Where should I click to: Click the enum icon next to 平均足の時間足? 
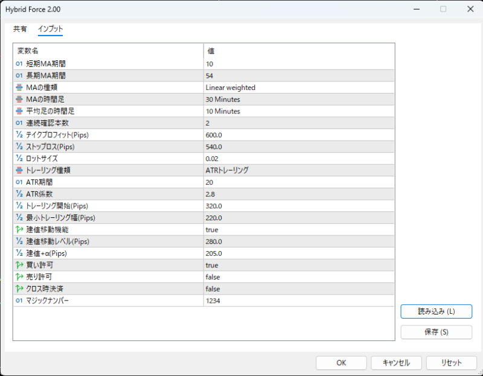pos(19,111)
